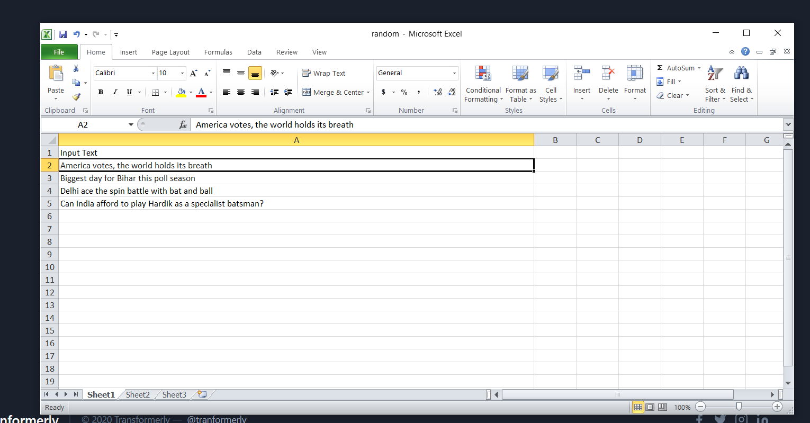Image resolution: width=810 pixels, height=423 pixels.
Task: Center text horizontally
Action: tap(241, 92)
